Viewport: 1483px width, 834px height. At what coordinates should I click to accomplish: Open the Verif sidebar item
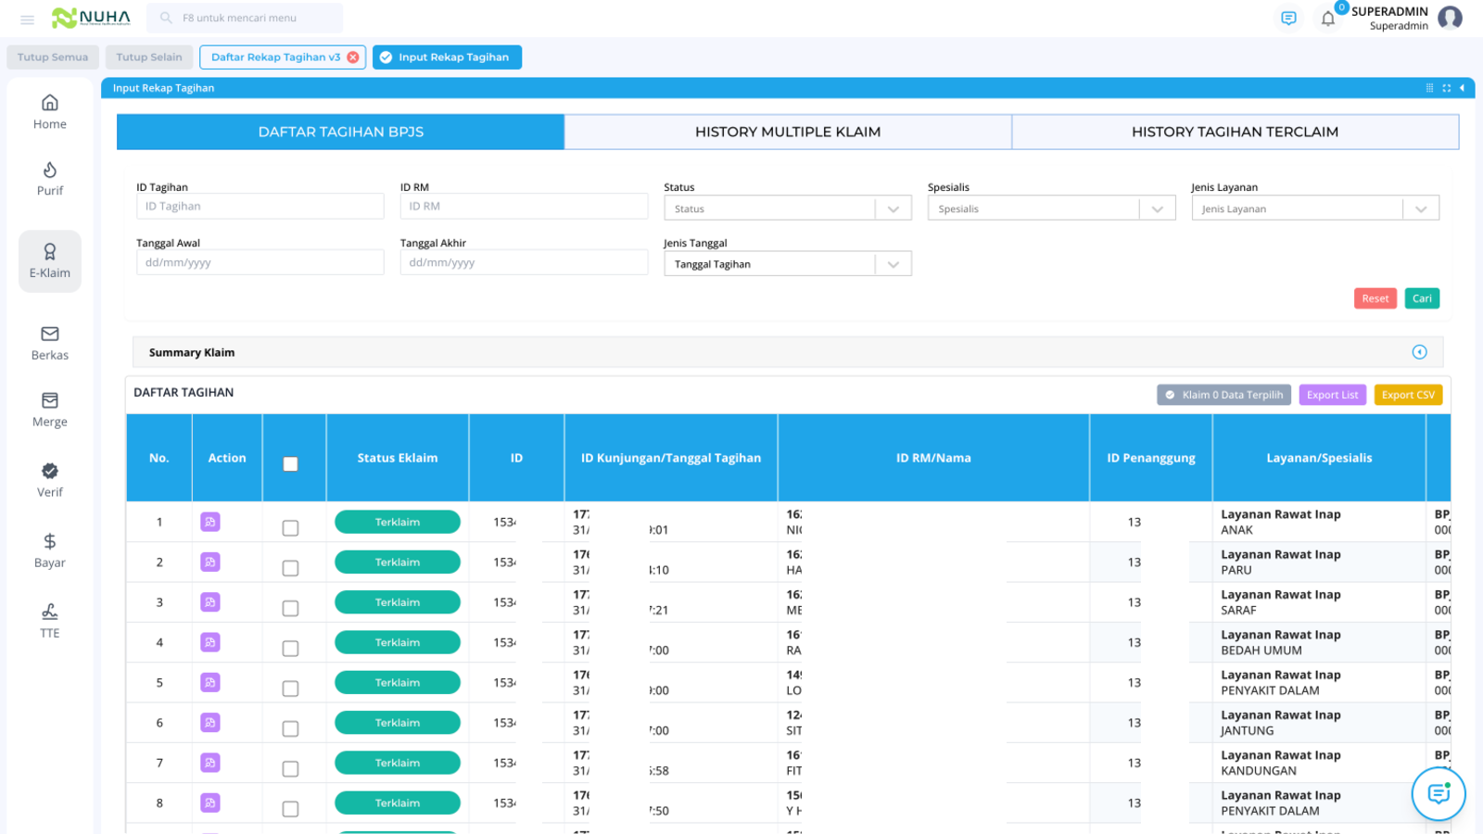click(50, 480)
